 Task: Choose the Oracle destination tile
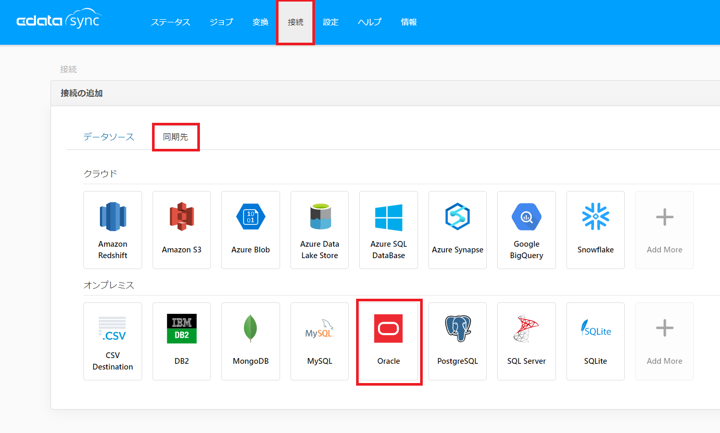[x=388, y=341]
